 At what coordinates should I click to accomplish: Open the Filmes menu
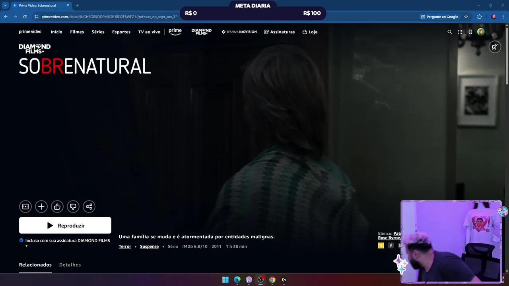[77, 32]
